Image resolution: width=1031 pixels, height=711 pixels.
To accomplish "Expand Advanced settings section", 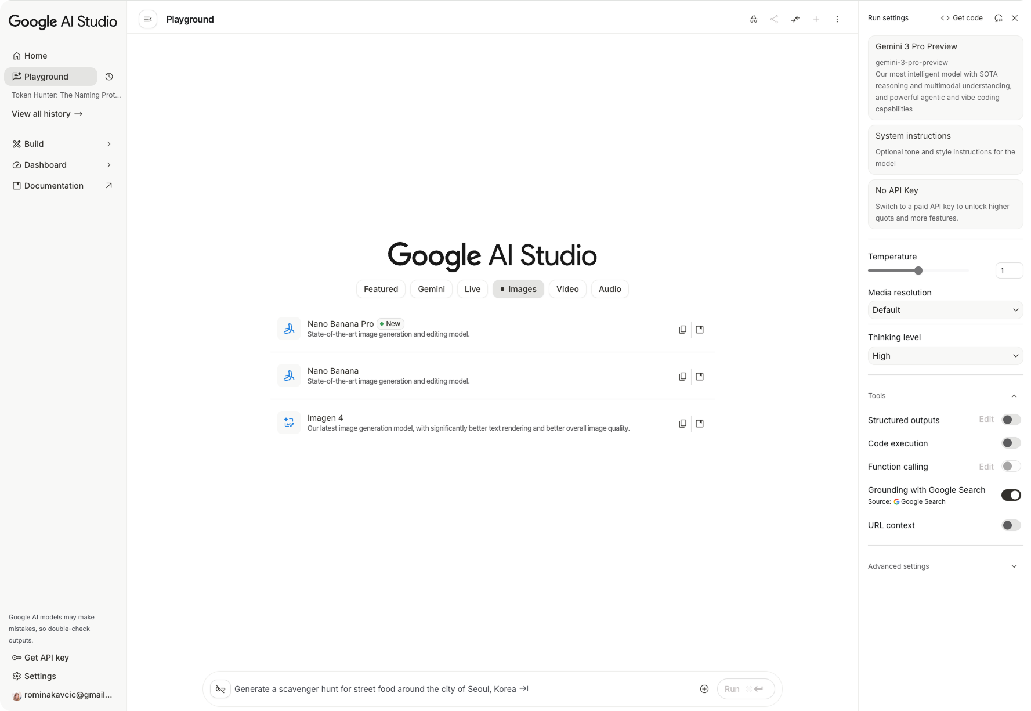I will click(x=1014, y=566).
